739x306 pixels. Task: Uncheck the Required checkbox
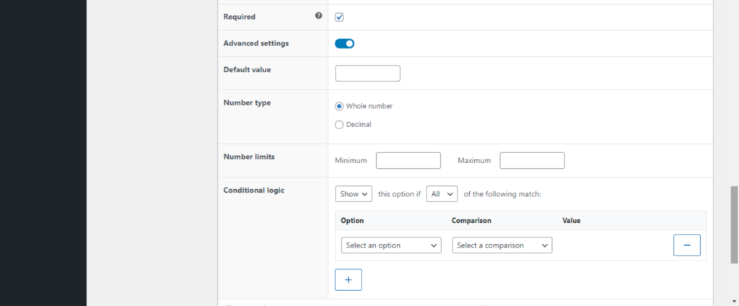[339, 17]
